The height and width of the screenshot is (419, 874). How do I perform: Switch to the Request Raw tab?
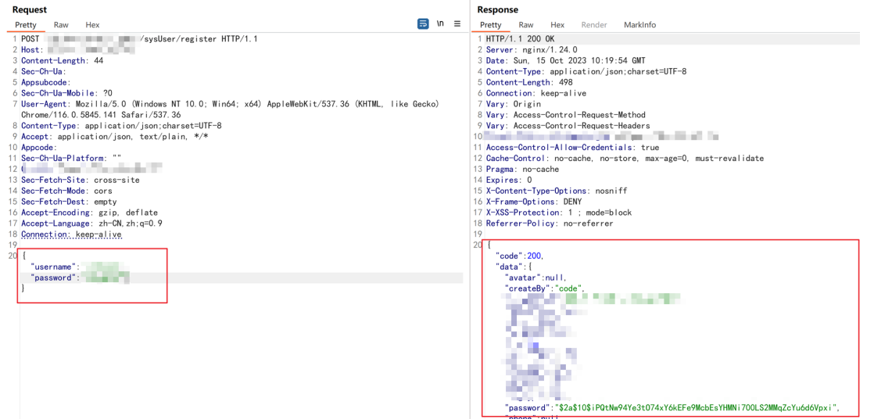coord(61,25)
